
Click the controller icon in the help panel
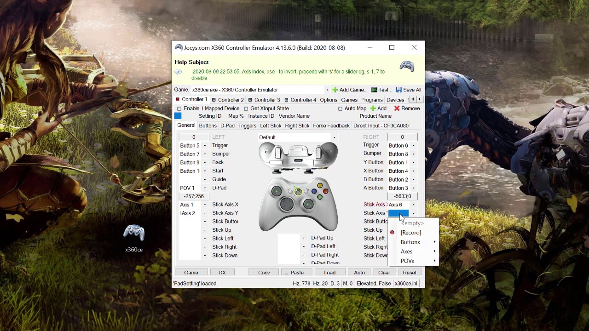point(407,67)
